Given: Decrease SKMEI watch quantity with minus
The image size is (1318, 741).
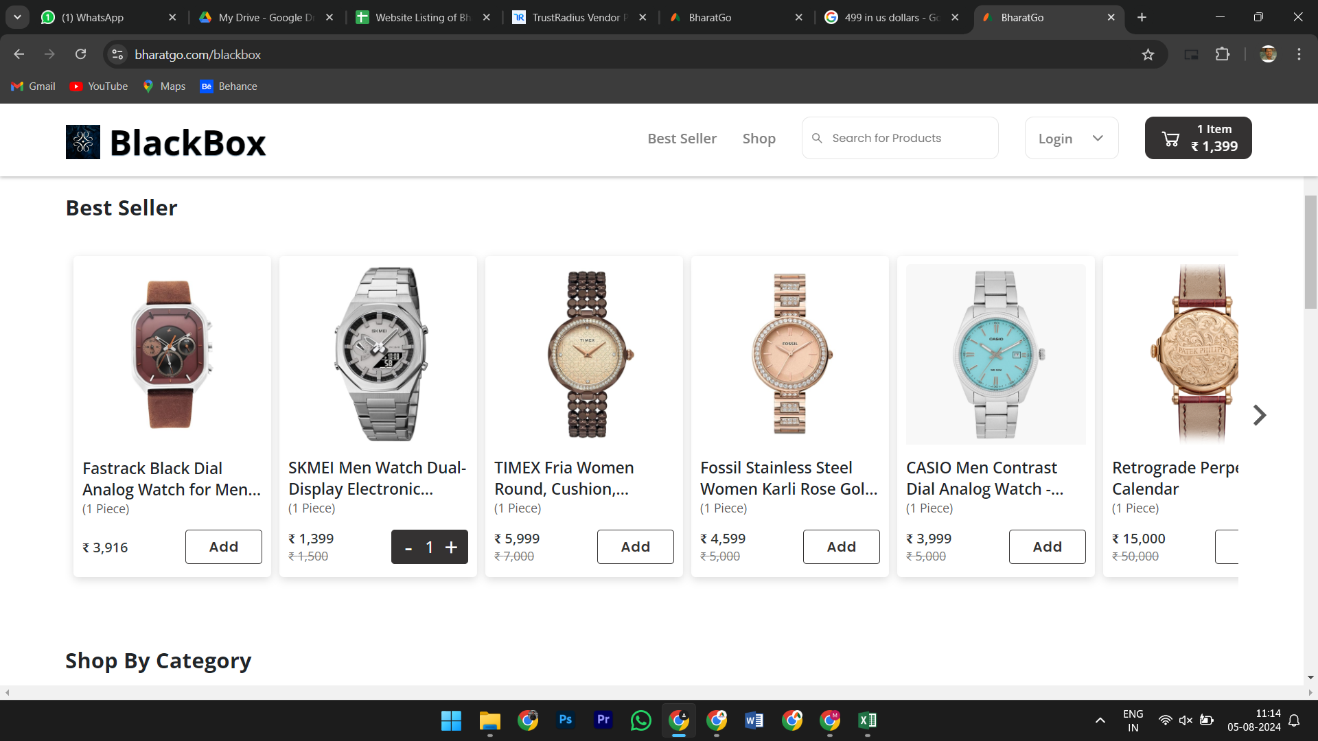Looking at the screenshot, I should click(x=408, y=548).
